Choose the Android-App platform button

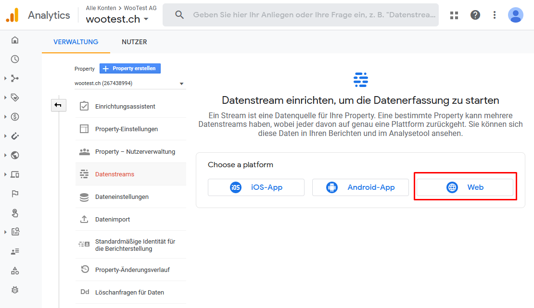click(360, 187)
